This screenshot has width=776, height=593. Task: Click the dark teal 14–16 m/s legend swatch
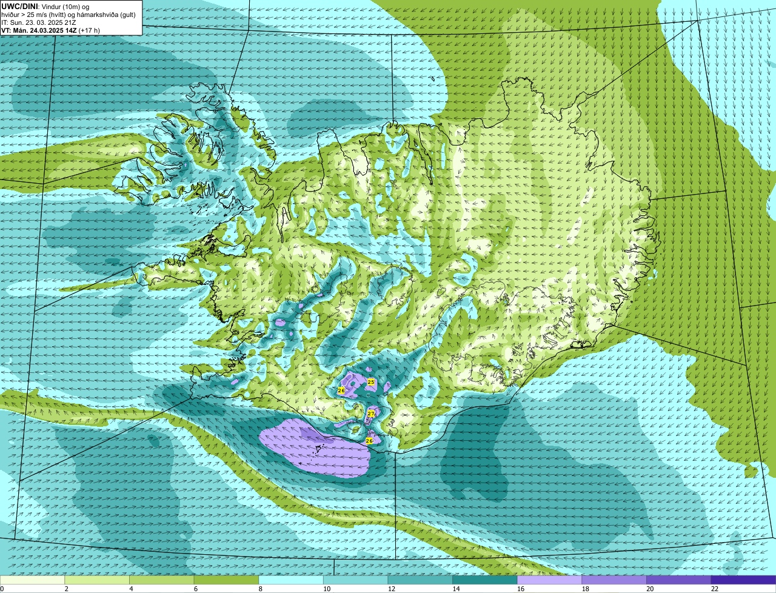485,580
